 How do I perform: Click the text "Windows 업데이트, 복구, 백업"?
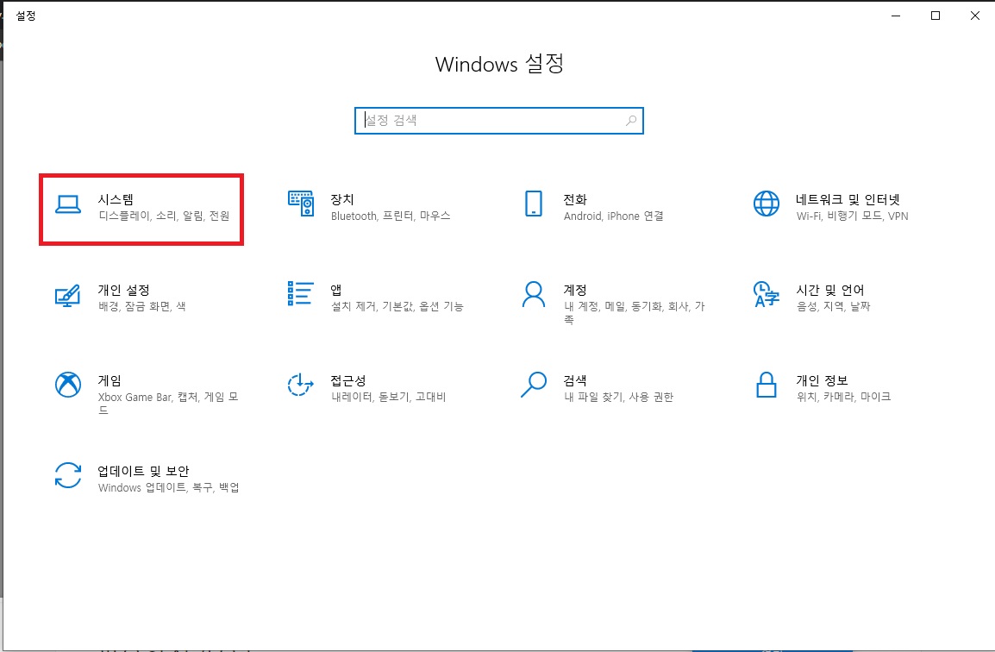[x=168, y=487]
